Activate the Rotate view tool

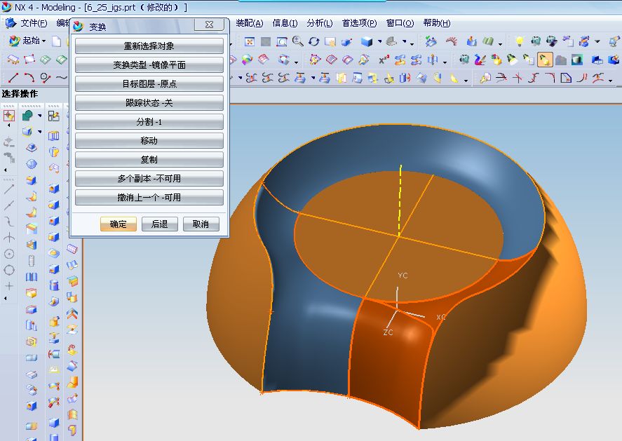point(313,41)
